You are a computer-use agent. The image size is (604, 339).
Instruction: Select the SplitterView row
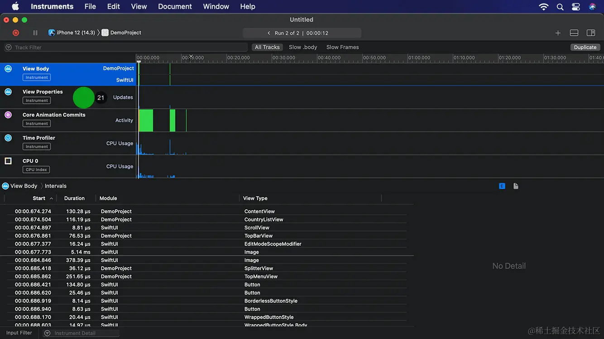click(206, 268)
